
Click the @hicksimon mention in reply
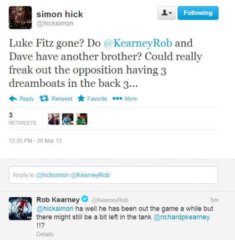point(55,209)
